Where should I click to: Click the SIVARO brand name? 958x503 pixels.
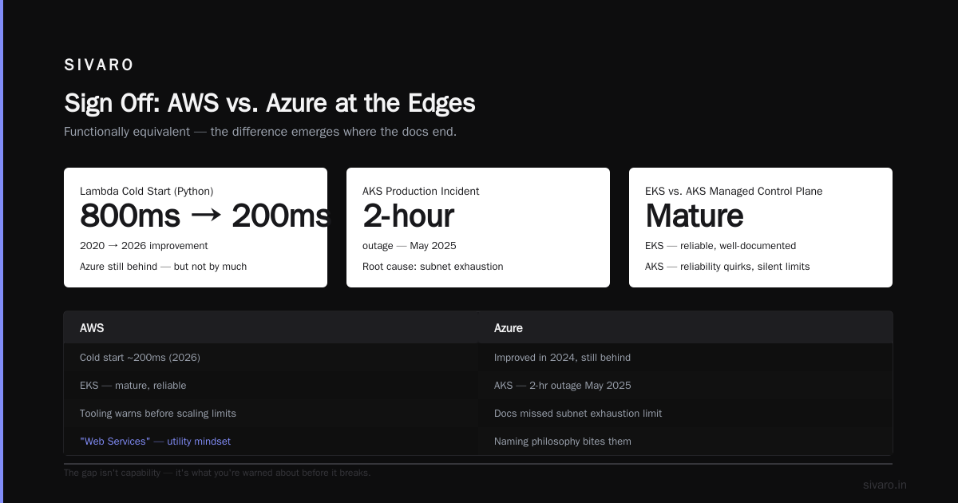(x=99, y=65)
